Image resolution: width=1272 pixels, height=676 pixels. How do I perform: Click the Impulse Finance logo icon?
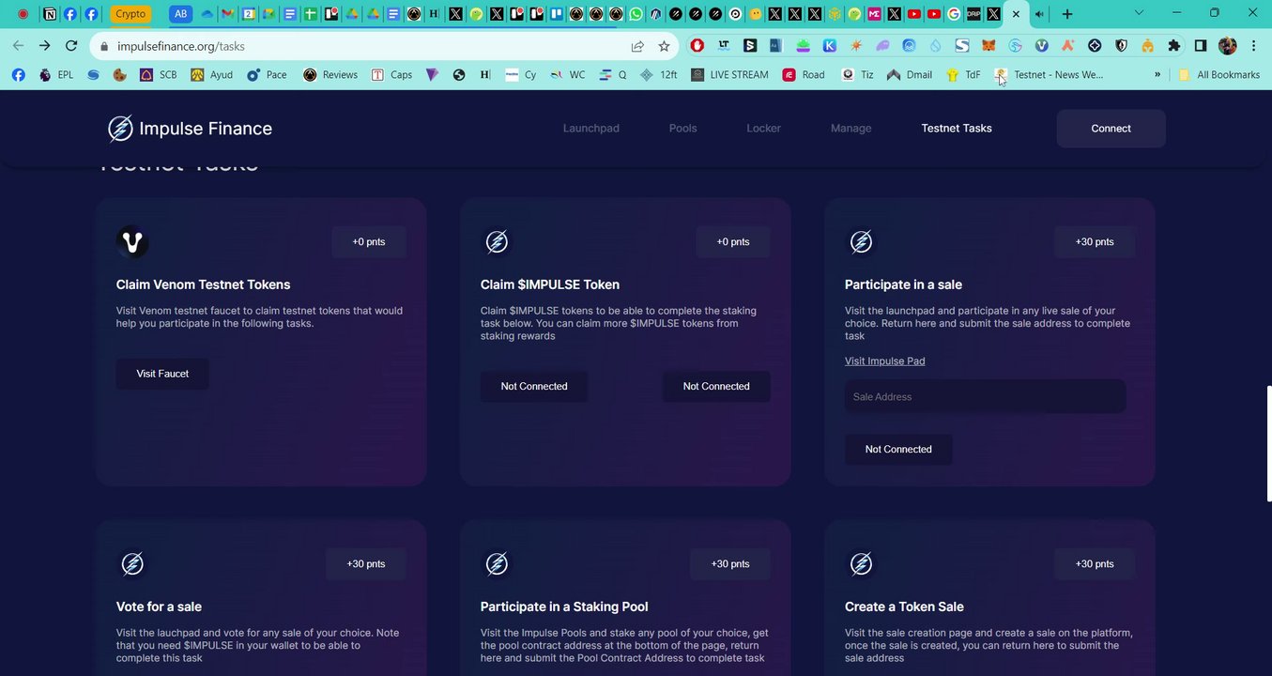[120, 129]
